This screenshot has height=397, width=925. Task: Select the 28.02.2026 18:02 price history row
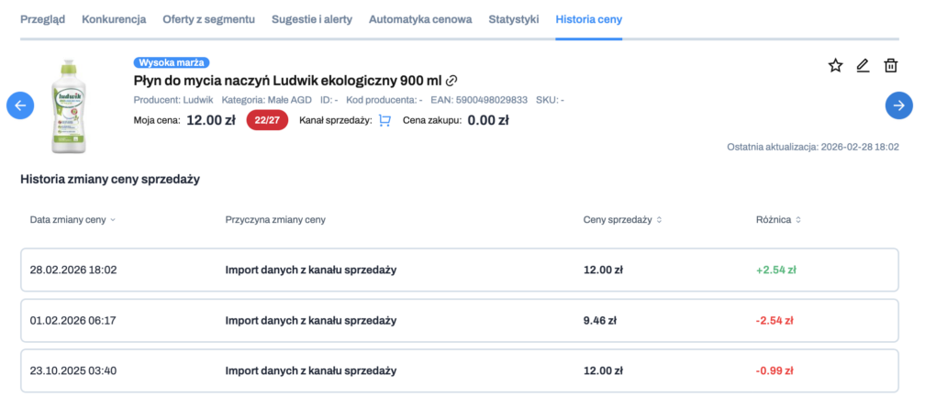pyautogui.click(x=458, y=270)
